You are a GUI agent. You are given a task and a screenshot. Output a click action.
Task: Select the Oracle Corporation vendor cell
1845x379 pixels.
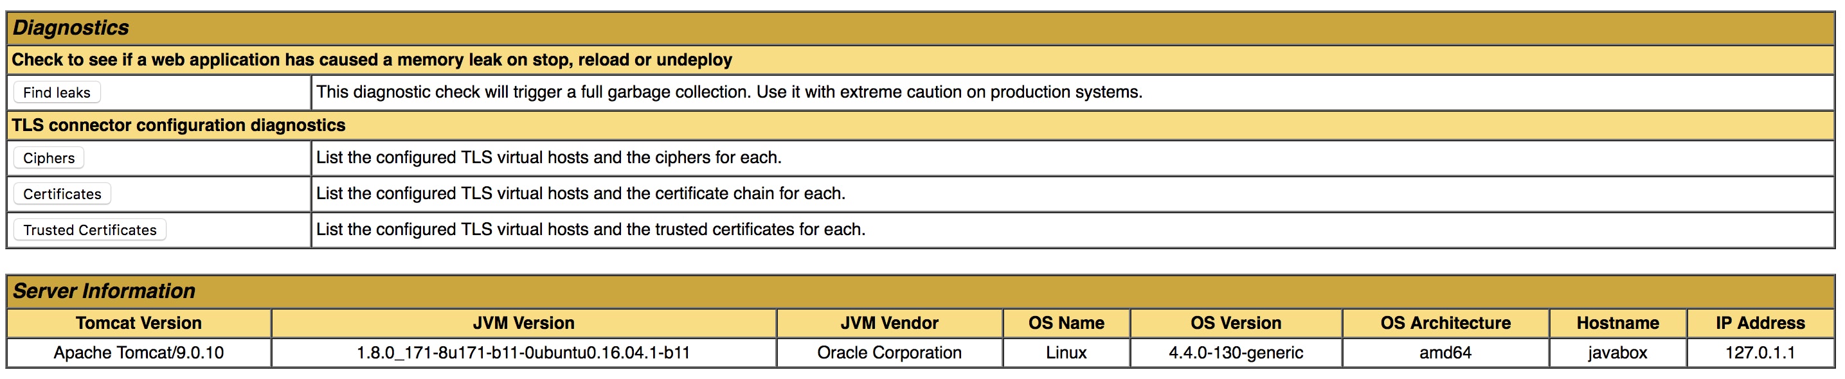pyautogui.click(x=889, y=353)
